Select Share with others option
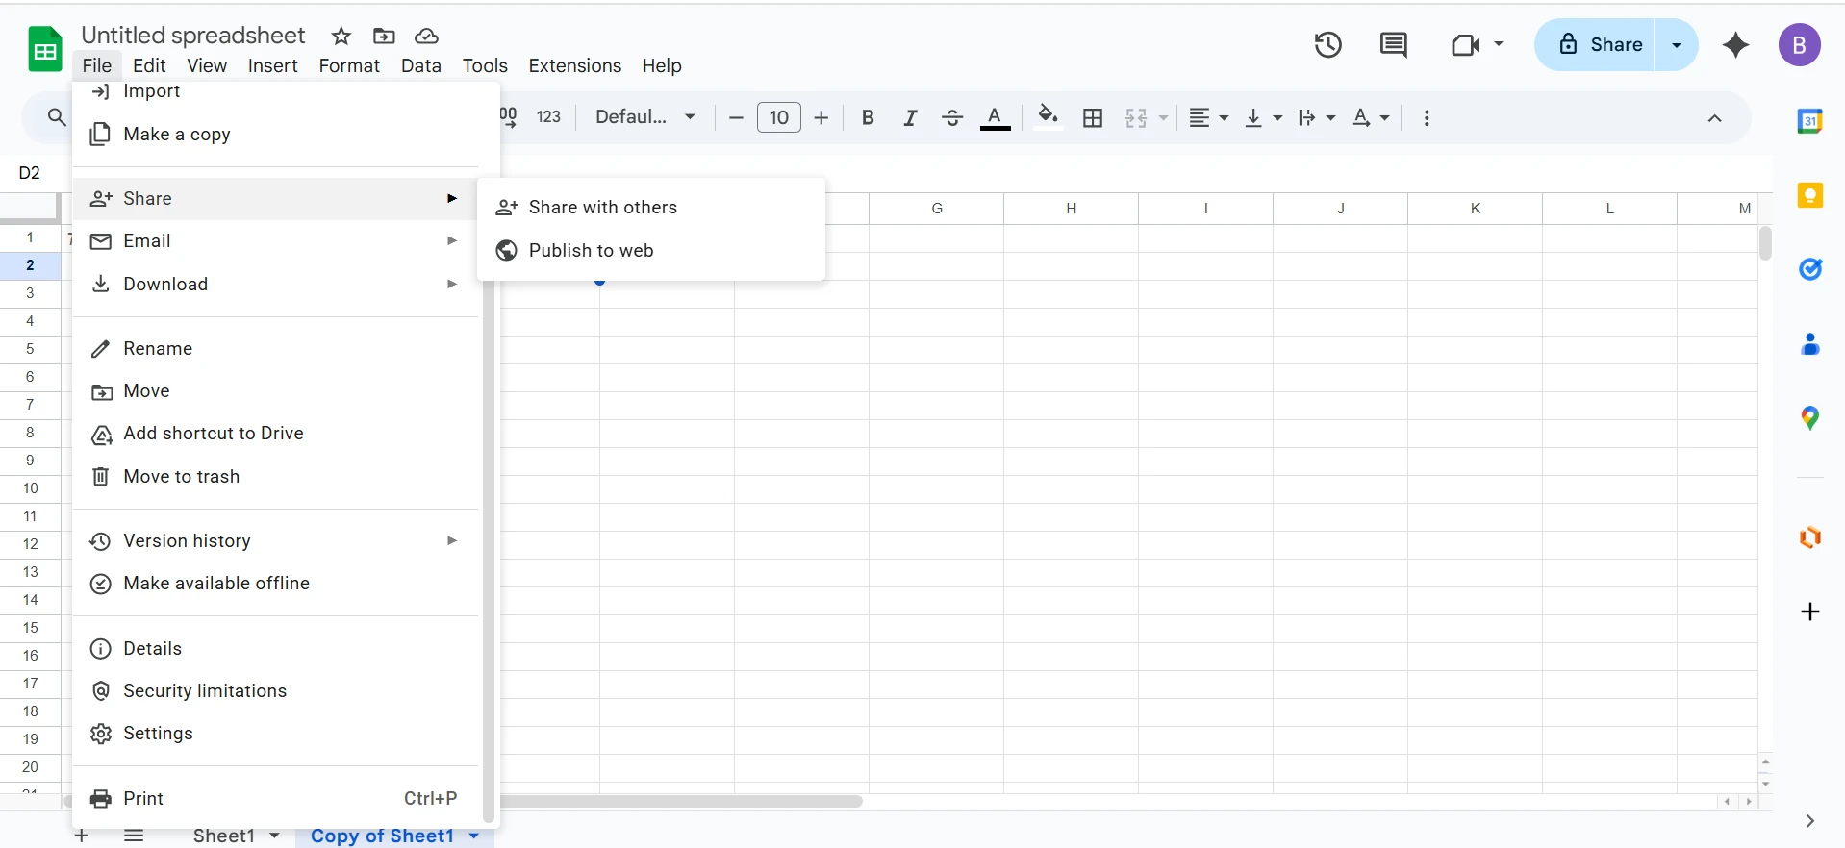The width and height of the screenshot is (1845, 848). 602,208
